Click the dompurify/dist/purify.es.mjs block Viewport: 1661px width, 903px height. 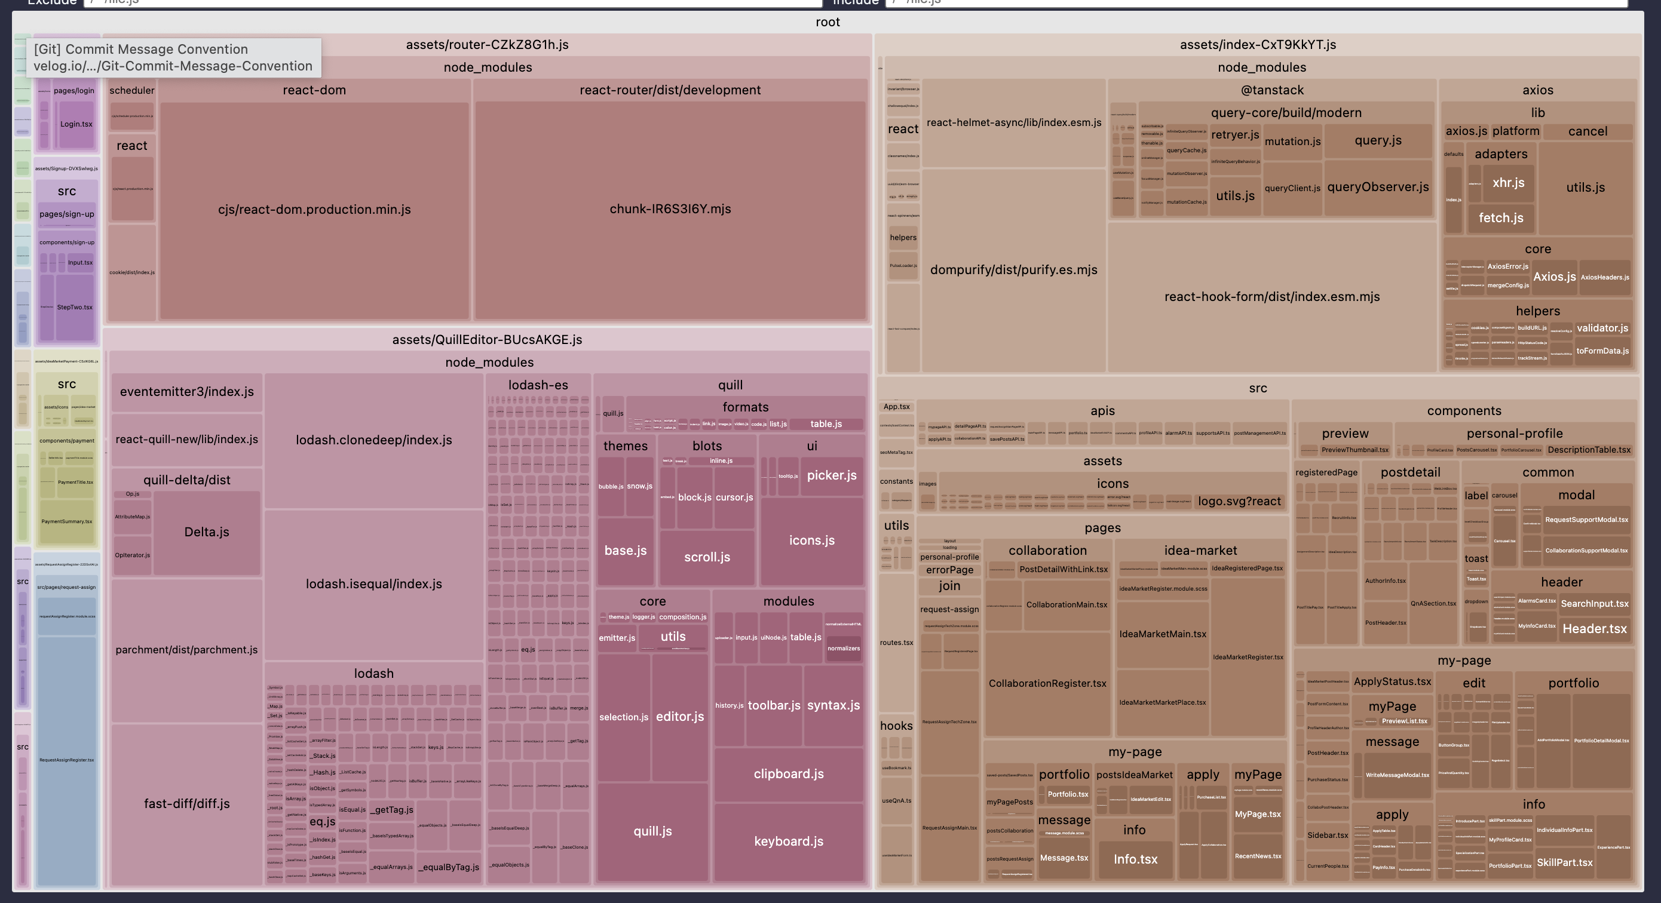(1013, 270)
